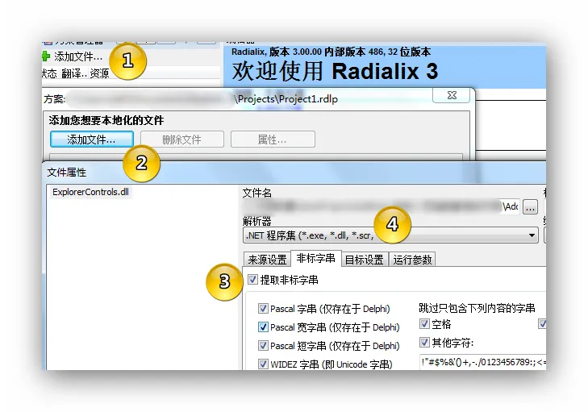Click the Radialix version info text

331,52
